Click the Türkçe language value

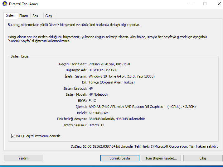tap(112, 83)
